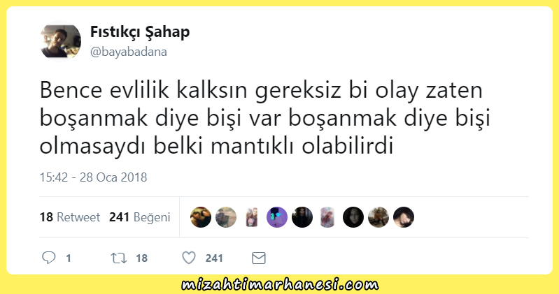The height and width of the screenshot is (294, 559).
Task: Open Fıstıkçı Şahap's profile picture
Action: point(61,41)
